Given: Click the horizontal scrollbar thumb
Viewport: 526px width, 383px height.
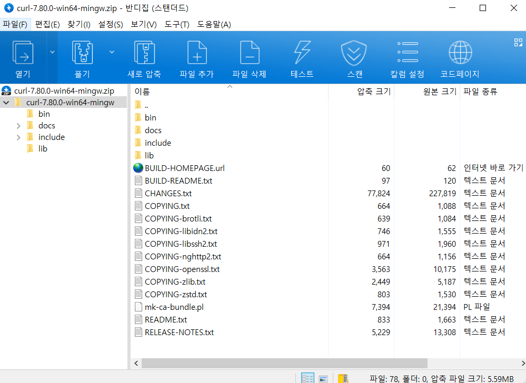Looking at the screenshot, I should pos(284,363).
